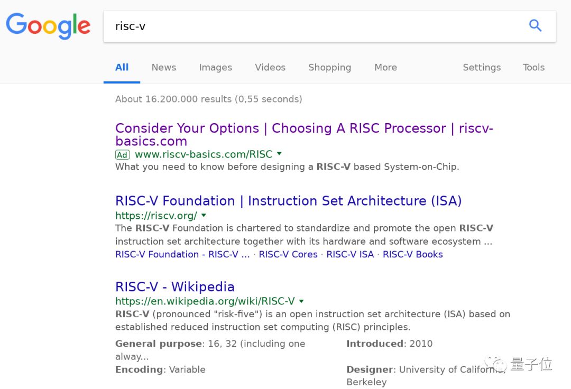
Task: Visit the RISC-V Books sitelink
Action: pyautogui.click(x=412, y=254)
